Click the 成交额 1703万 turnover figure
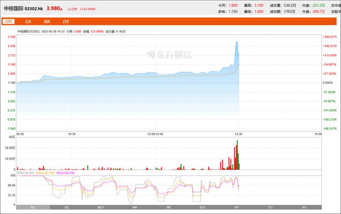 (x=289, y=11)
